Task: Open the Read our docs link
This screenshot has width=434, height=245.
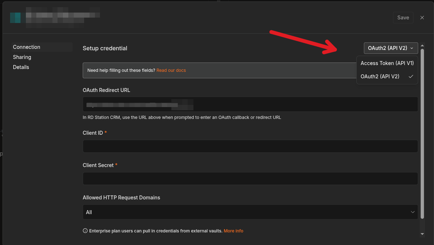Action: [x=171, y=70]
